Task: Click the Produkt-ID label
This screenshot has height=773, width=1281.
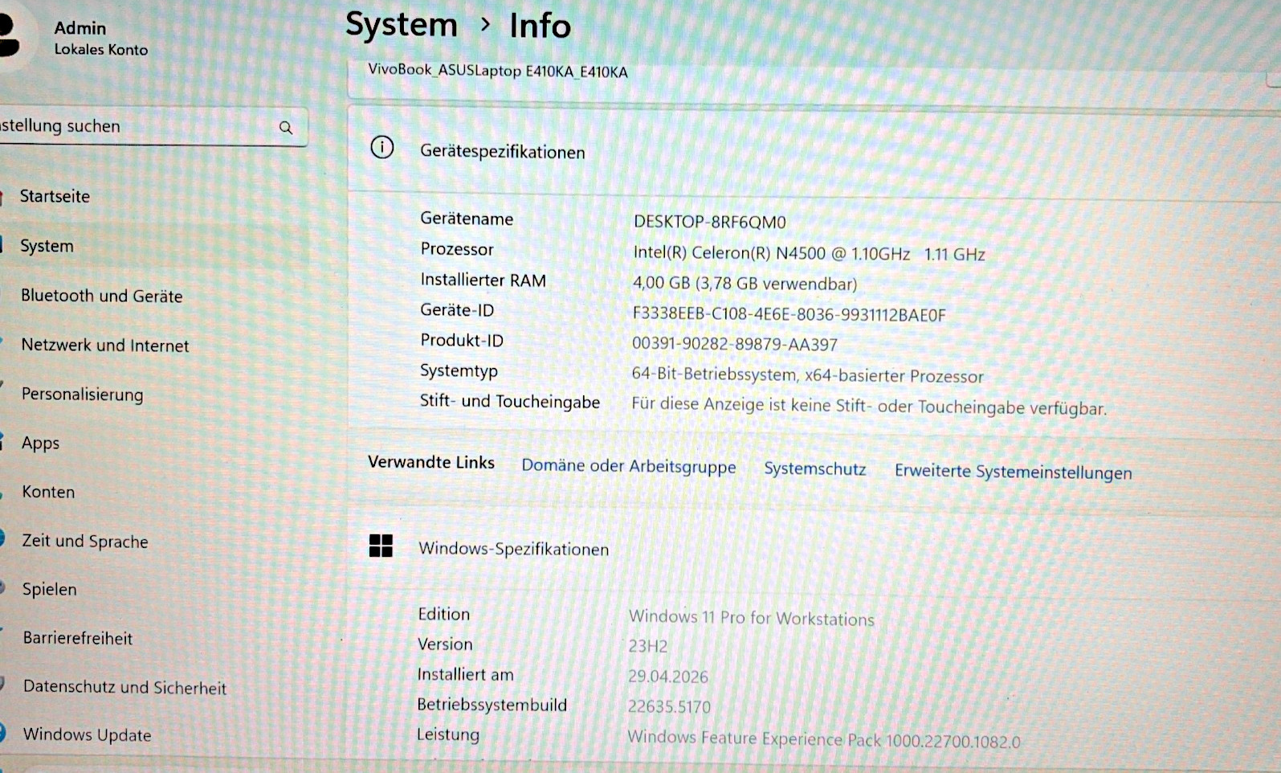Action: click(x=462, y=341)
